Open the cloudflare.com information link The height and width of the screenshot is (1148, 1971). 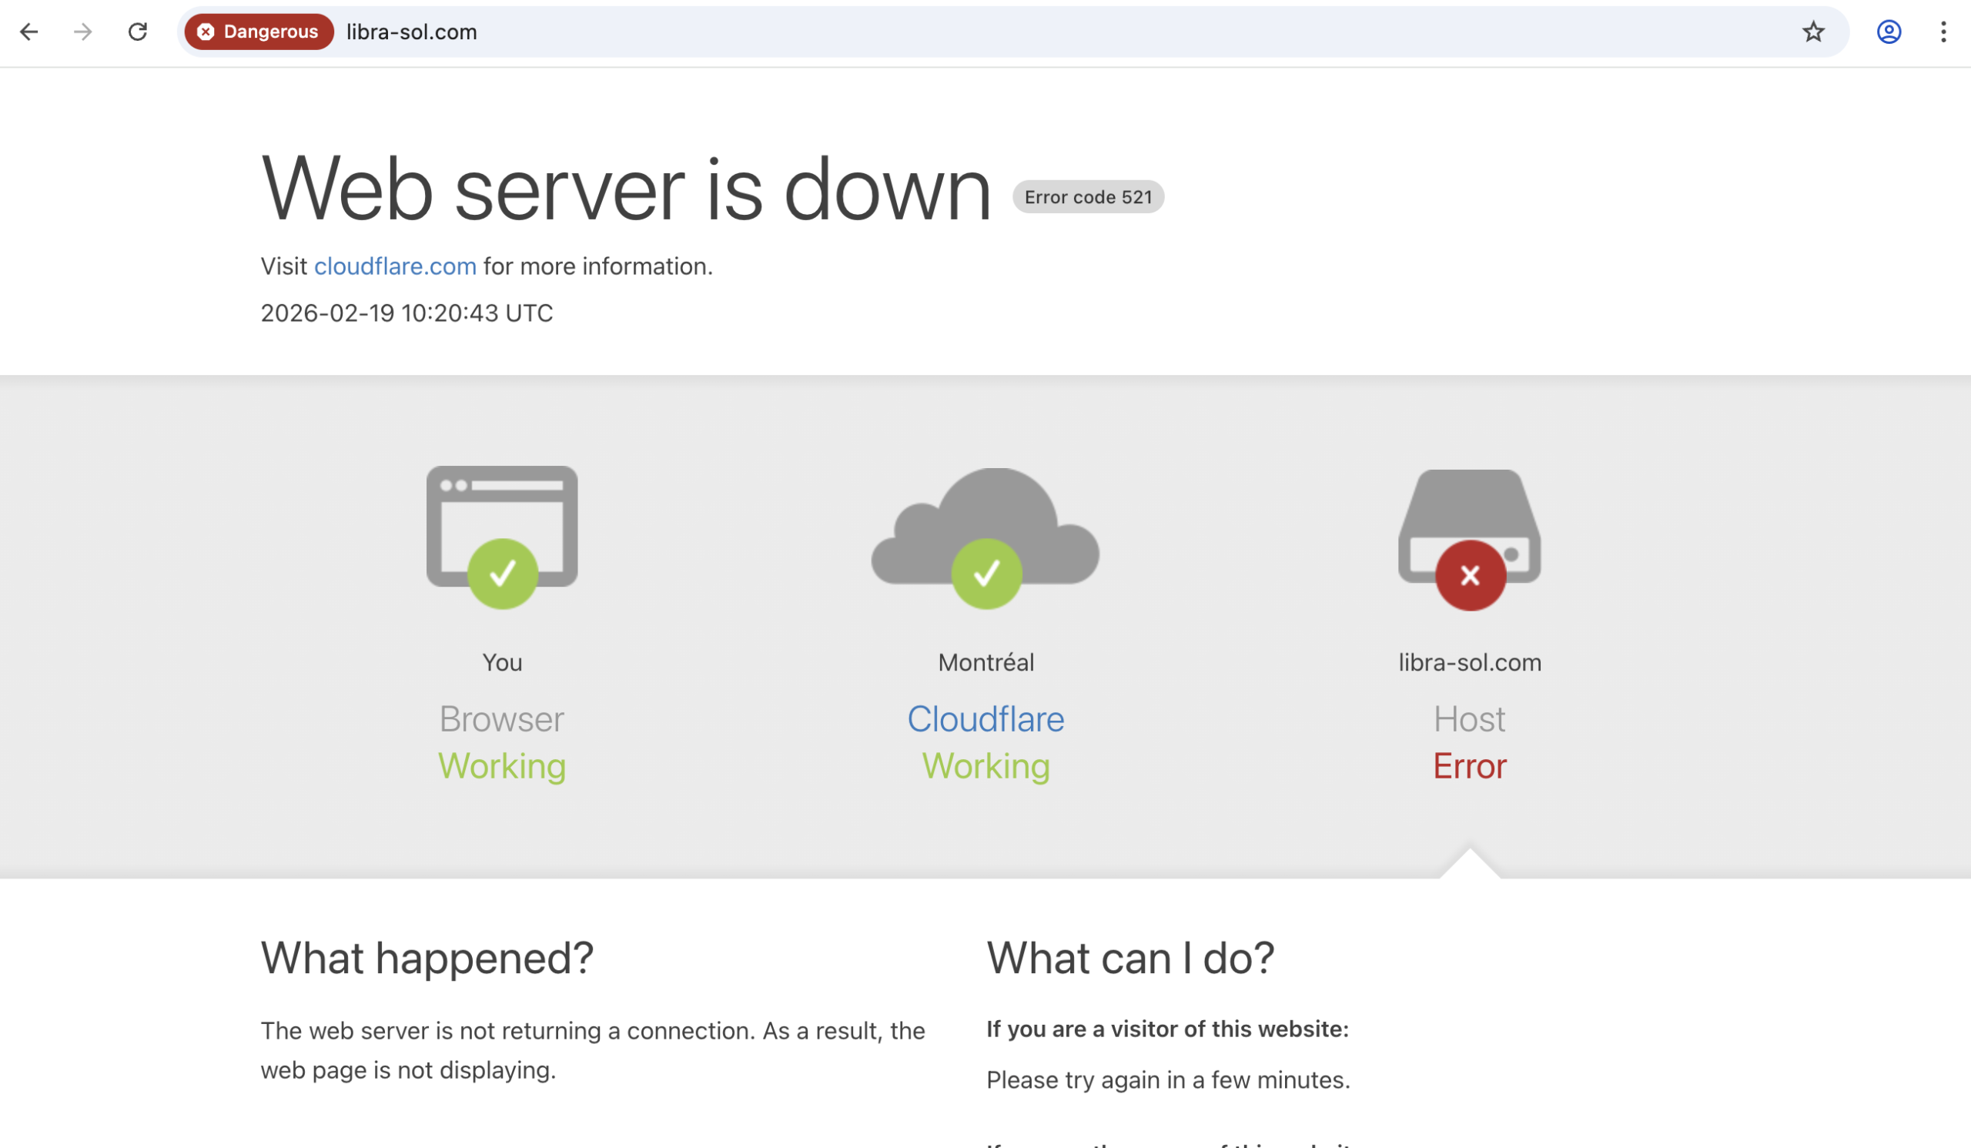pyautogui.click(x=395, y=266)
